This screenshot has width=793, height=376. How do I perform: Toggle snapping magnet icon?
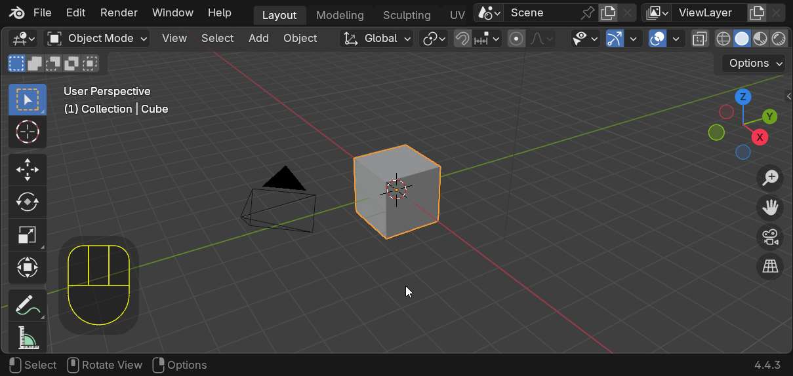[462, 39]
